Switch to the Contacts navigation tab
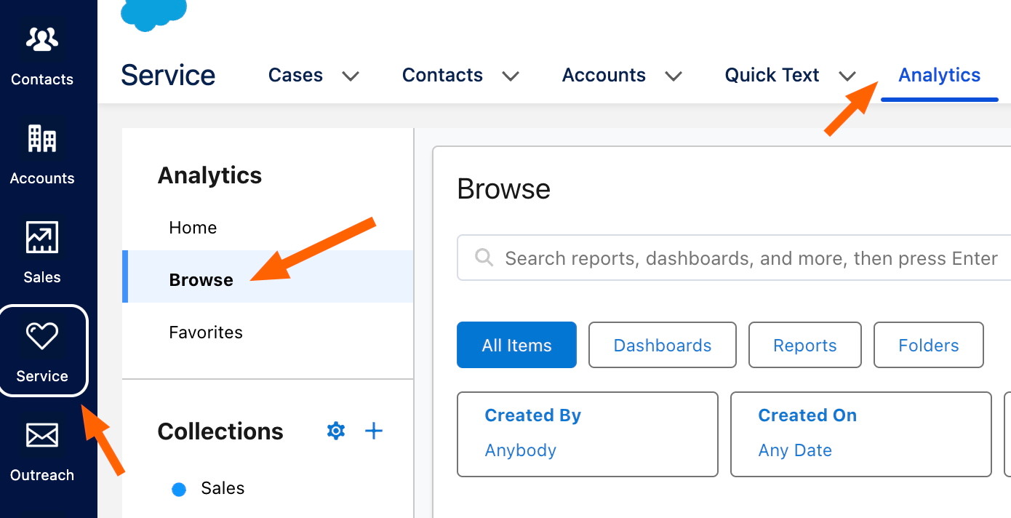 (x=442, y=75)
